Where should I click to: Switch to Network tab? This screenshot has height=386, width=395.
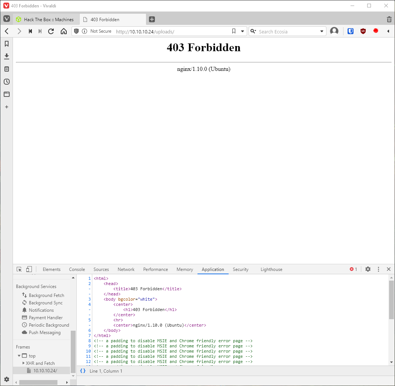[126, 269]
